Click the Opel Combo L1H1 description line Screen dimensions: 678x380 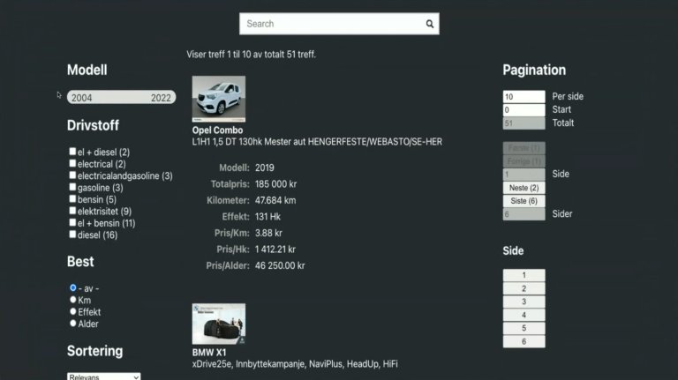317,142
